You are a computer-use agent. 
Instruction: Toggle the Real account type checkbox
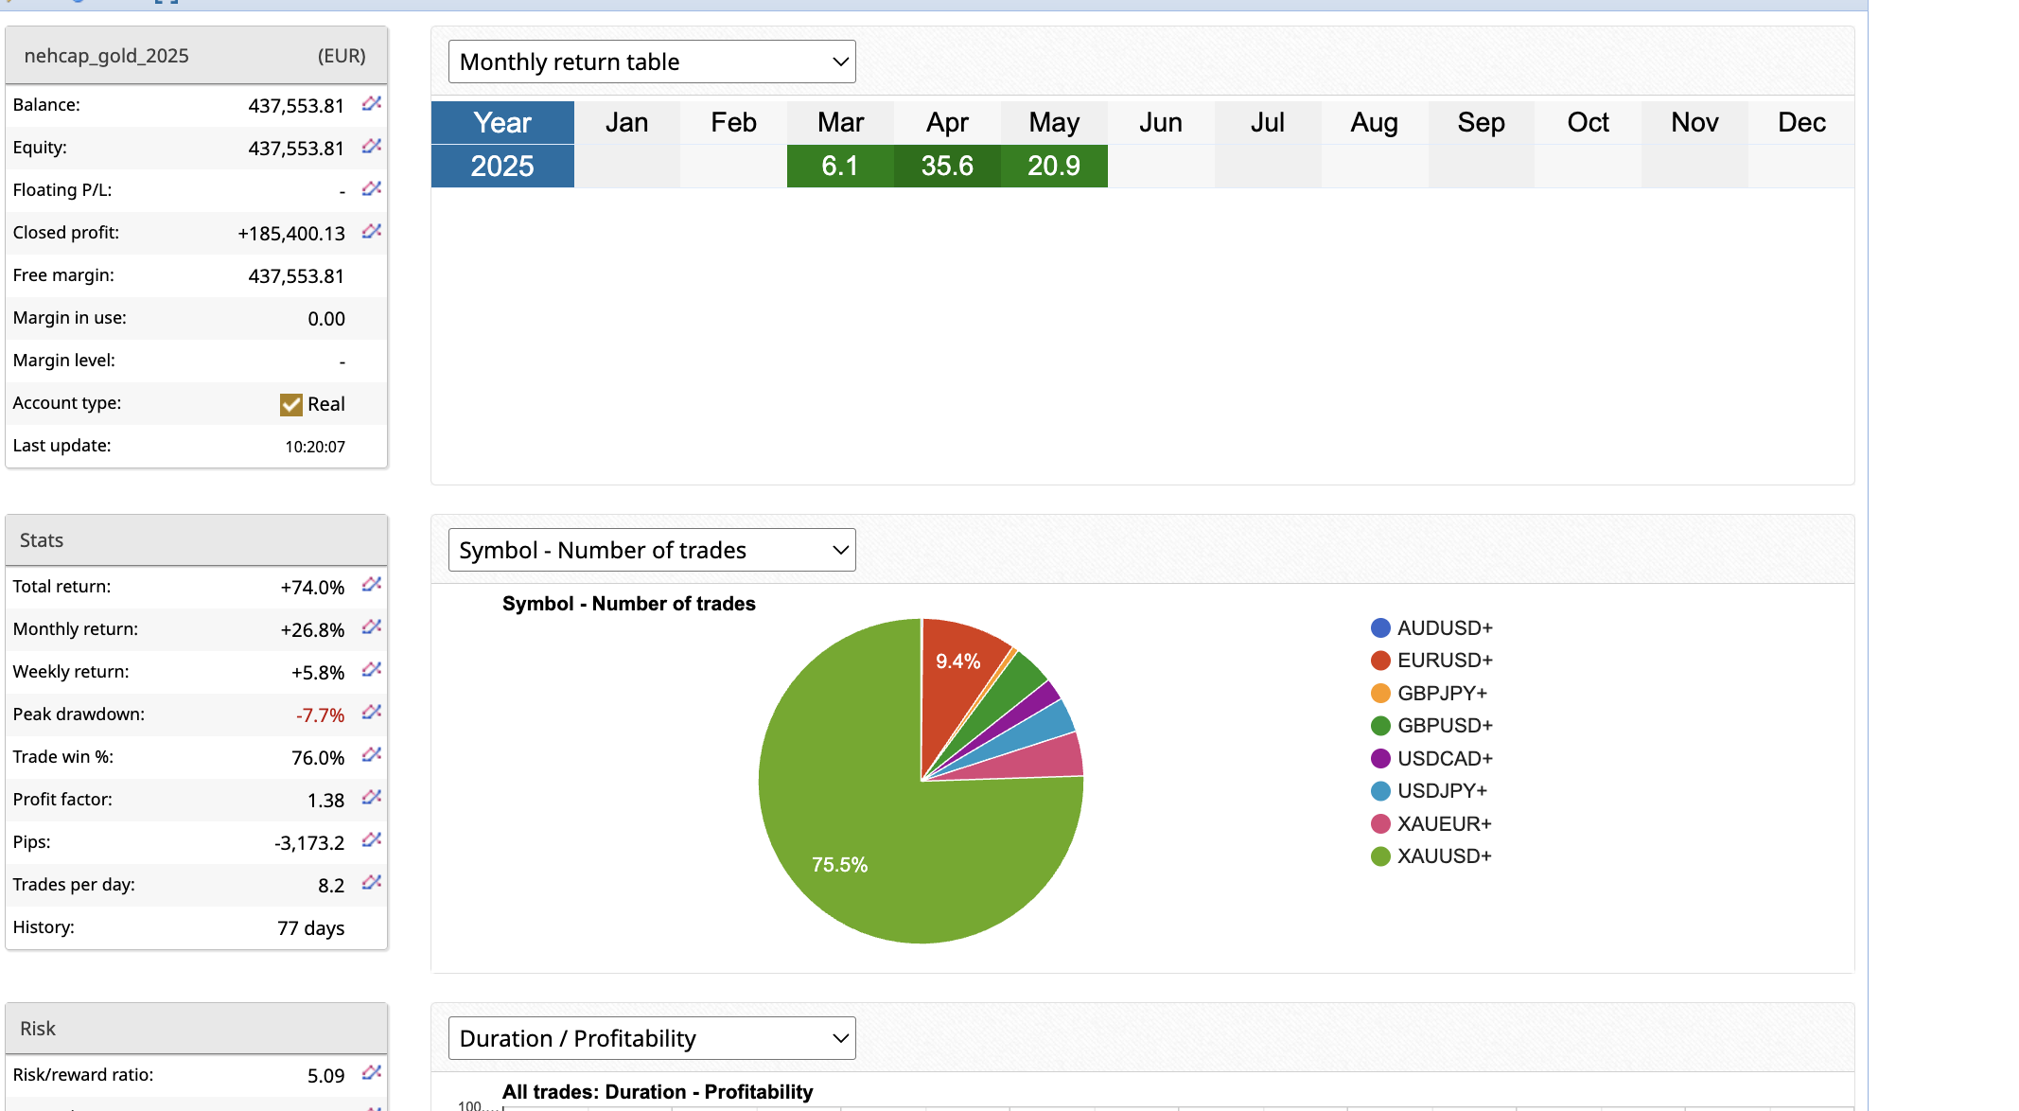coord(291,404)
